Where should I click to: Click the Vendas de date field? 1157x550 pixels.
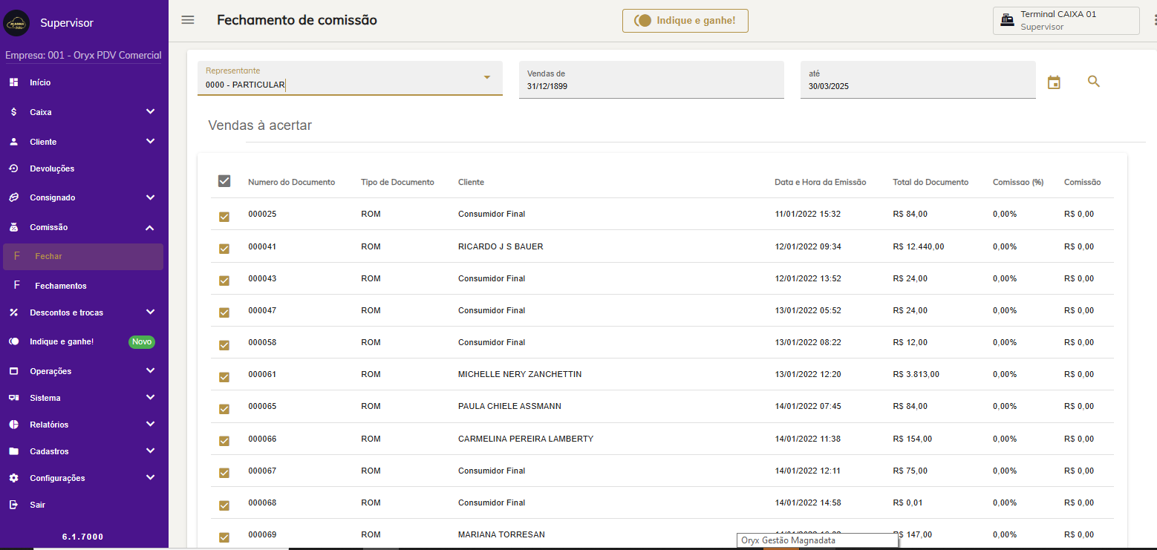(651, 80)
